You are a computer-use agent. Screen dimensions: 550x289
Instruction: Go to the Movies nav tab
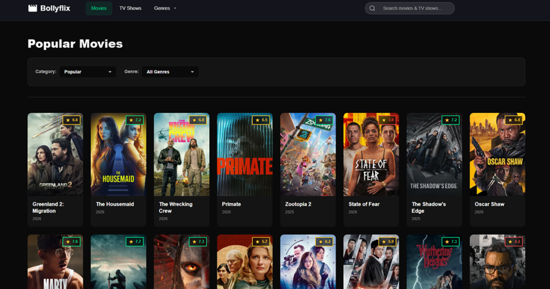pos(99,8)
